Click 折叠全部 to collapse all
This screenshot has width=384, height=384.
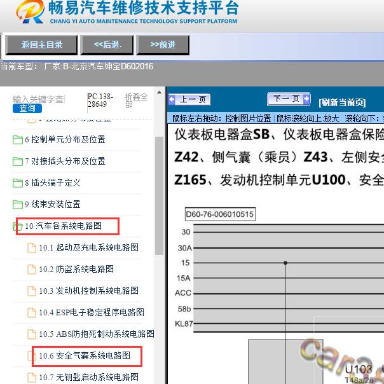(136, 100)
